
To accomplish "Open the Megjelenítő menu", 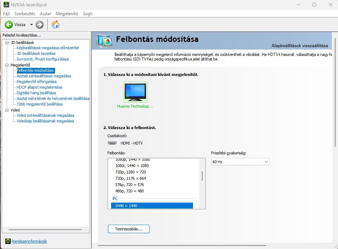I will coord(67,13).
